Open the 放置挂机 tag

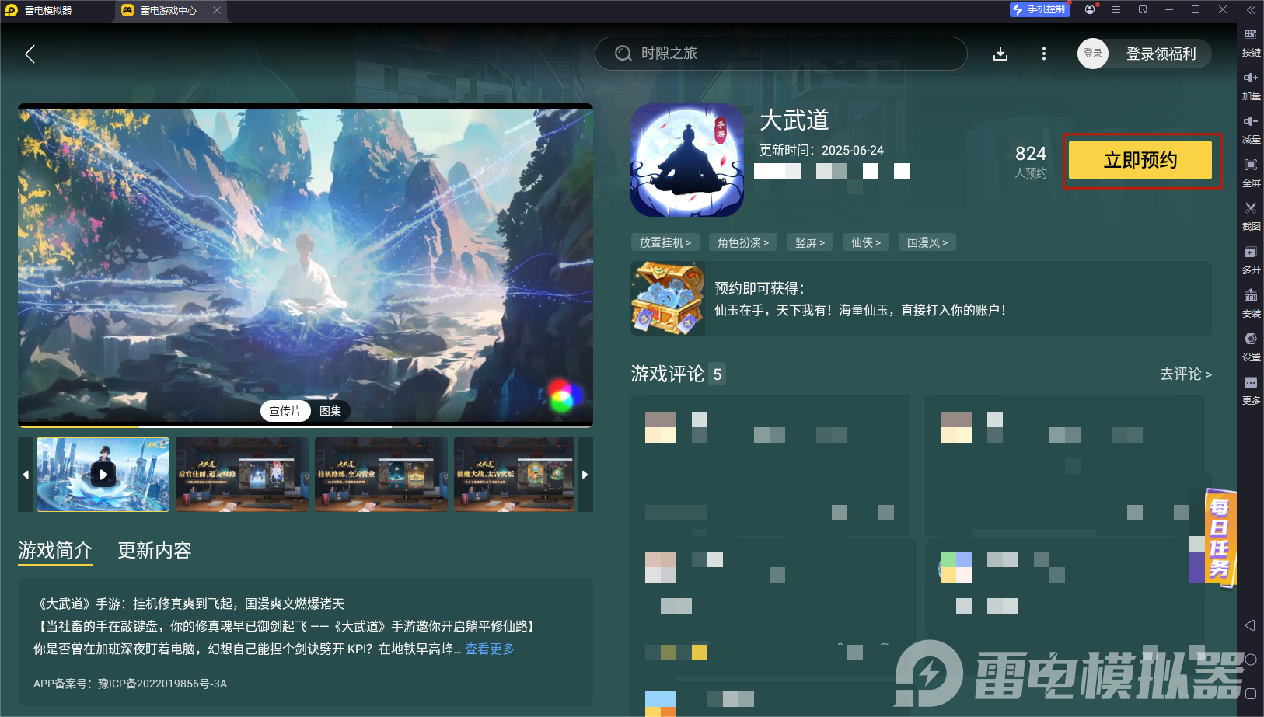[x=665, y=242]
